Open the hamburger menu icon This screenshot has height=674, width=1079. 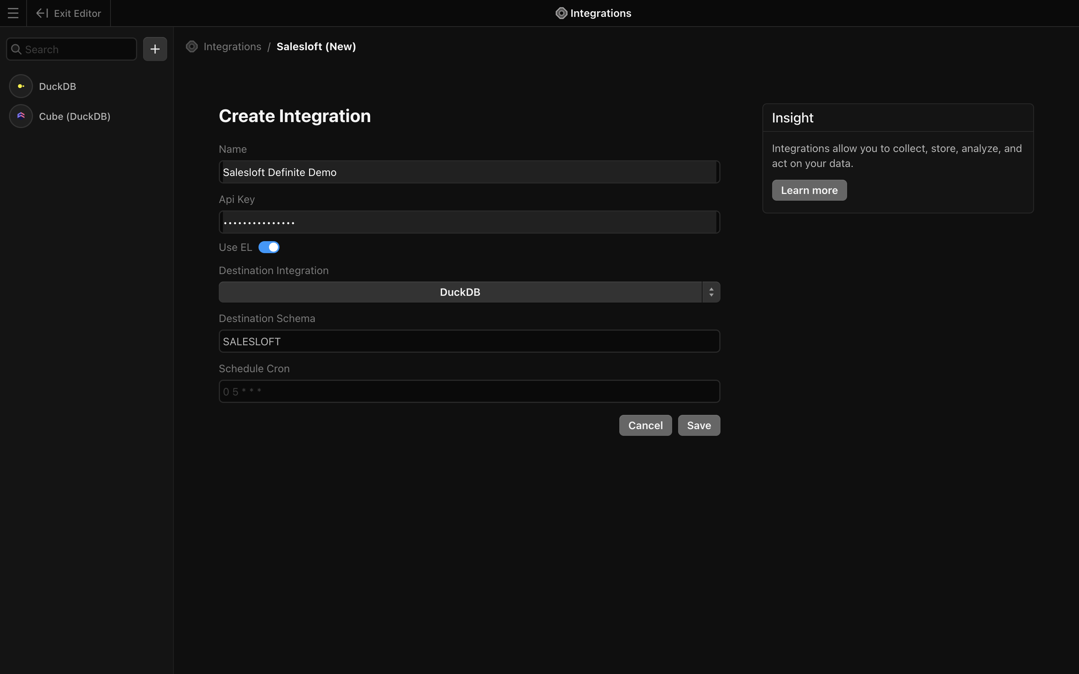tap(13, 13)
